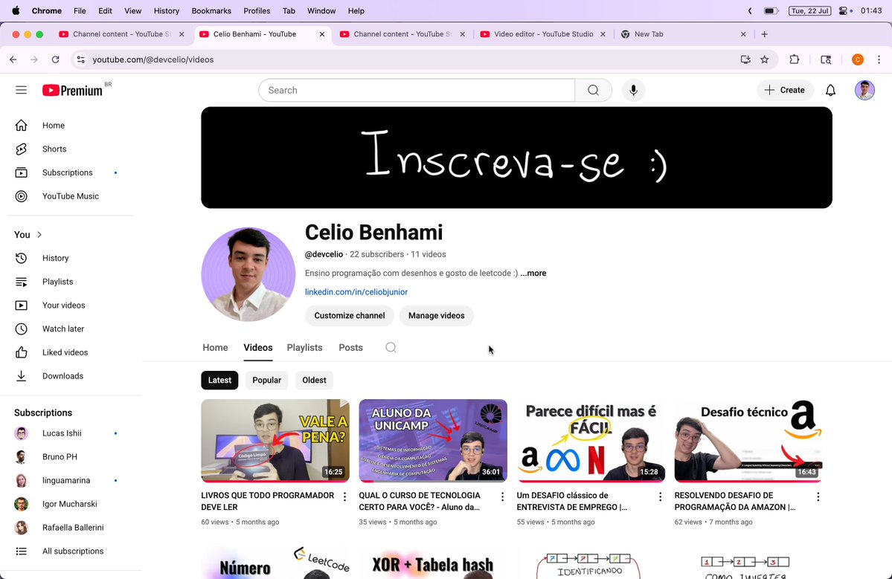Open the Profiles menu in menu bar
Image resolution: width=892 pixels, height=579 pixels.
pos(257,11)
